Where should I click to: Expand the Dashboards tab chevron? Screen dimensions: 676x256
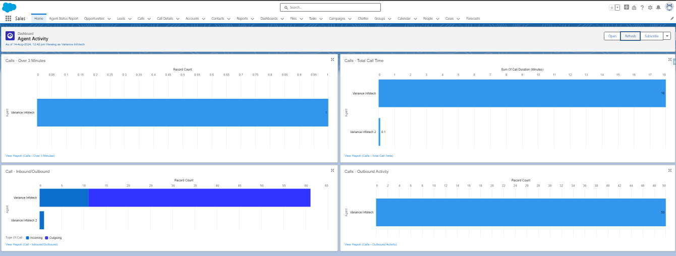pos(283,19)
